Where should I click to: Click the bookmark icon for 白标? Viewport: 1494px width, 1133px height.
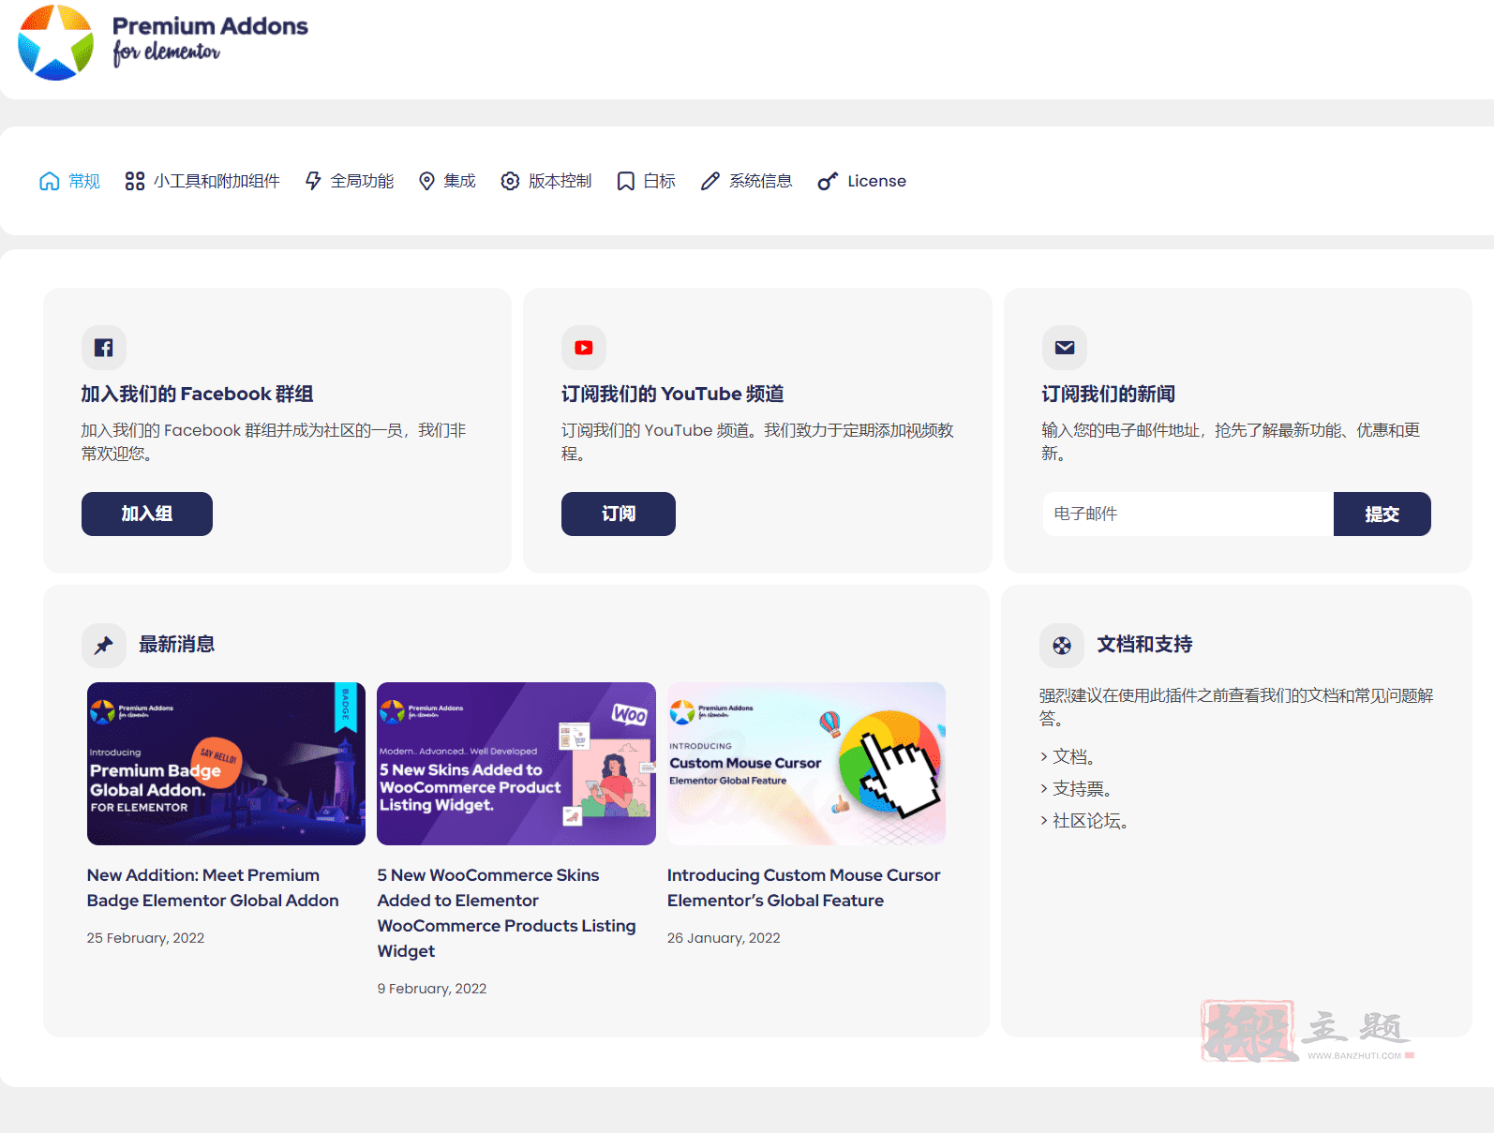tap(625, 181)
